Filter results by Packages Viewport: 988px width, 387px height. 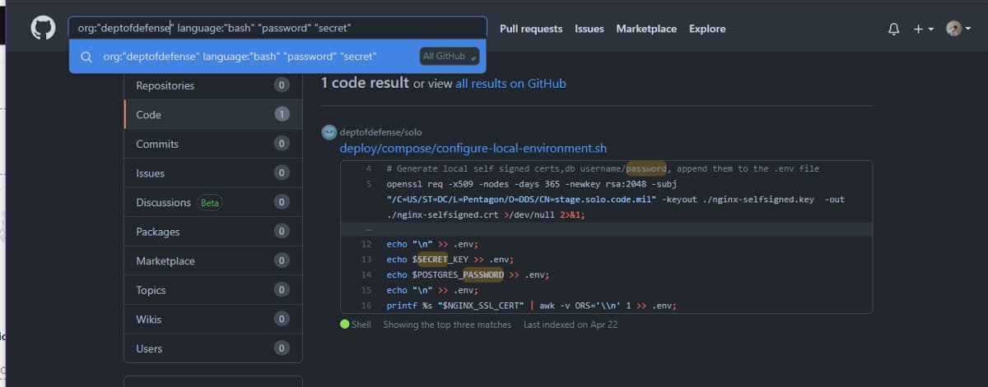157,232
